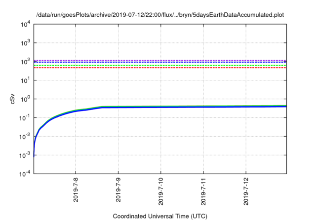Screen dimensions: 316x221
Task: Click the 10^1 y-axis tick label
Action: [x=25, y=80]
